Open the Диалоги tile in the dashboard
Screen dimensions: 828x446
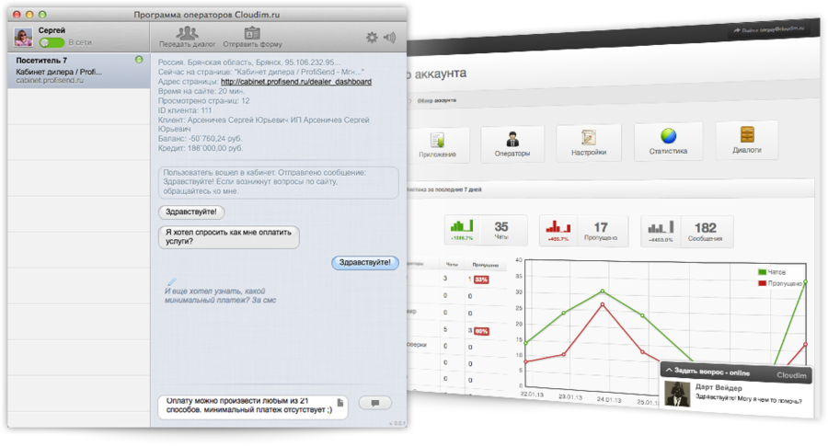[x=747, y=140]
